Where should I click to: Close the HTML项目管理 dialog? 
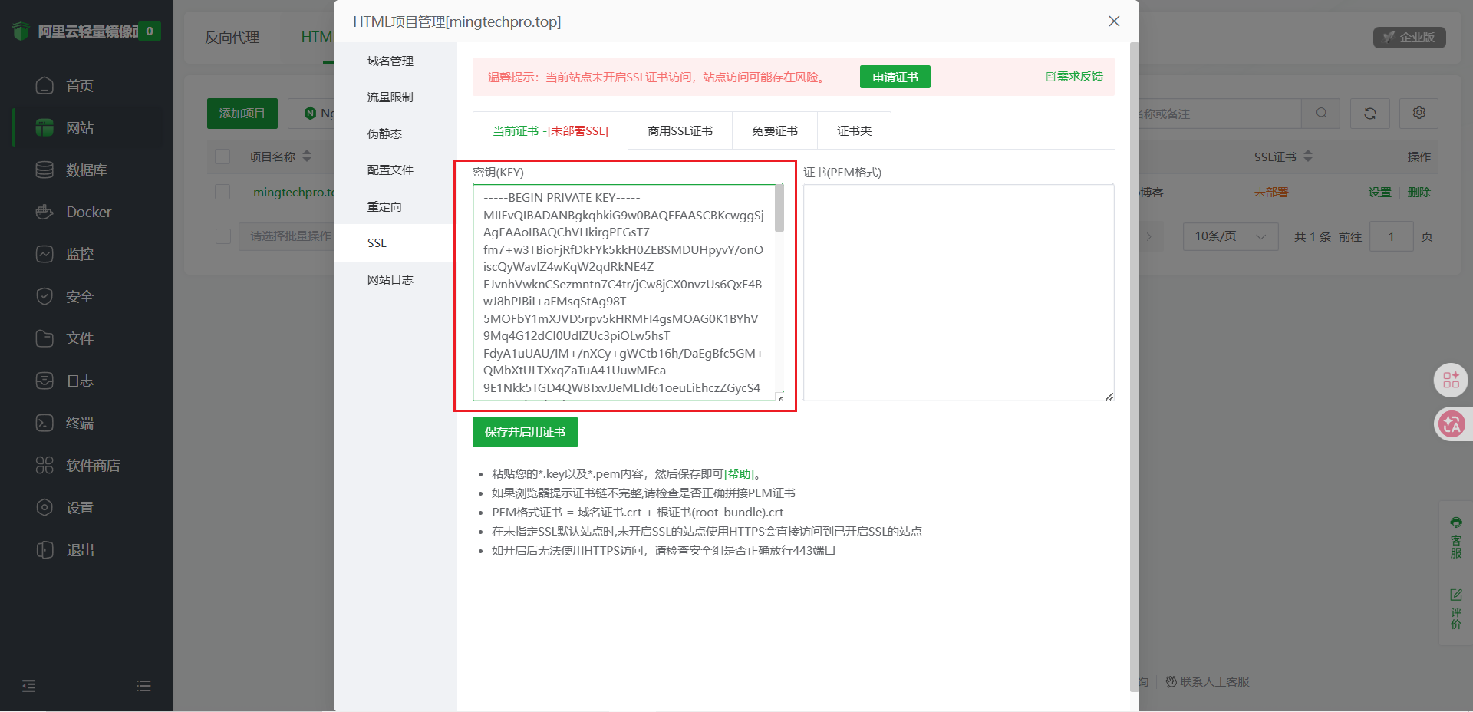tap(1114, 21)
